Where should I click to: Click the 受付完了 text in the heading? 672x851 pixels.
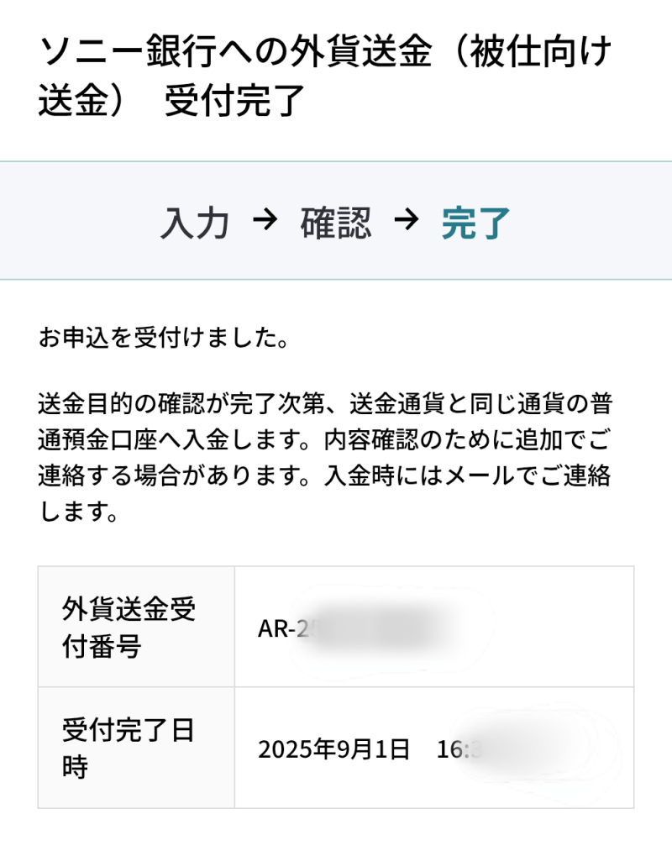(234, 102)
